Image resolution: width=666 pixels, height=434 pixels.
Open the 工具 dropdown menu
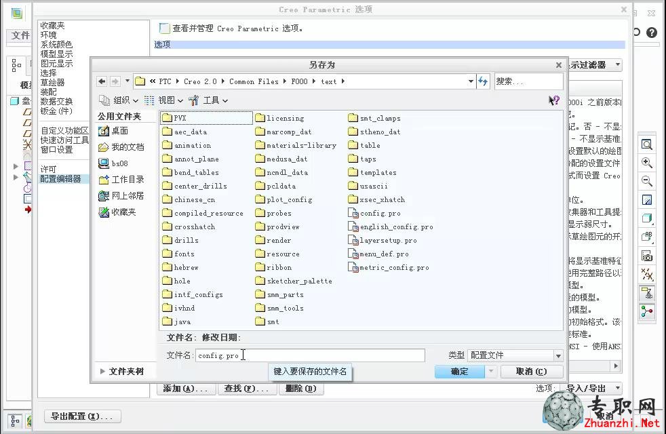tap(208, 100)
